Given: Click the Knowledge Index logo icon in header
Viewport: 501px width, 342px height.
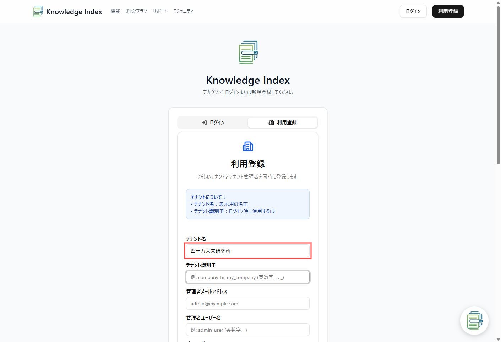Looking at the screenshot, I should pyautogui.click(x=38, y=11).
